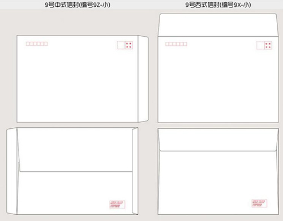Click the lower back panel of the Chinese-style envelope

click(75, 193)
